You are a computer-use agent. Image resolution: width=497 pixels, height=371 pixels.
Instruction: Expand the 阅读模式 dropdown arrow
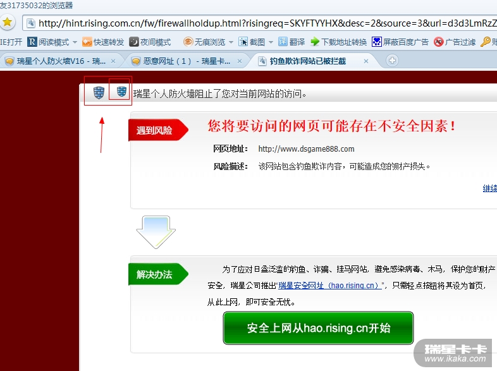(x=75, y=42)
